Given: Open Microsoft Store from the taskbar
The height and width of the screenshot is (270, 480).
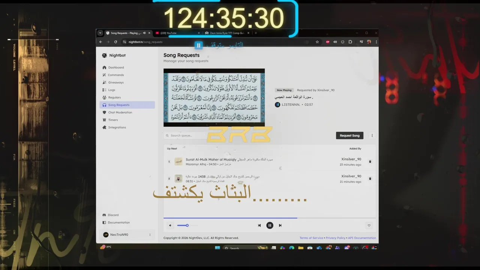Looking at the screenshot, I should 310,248.
